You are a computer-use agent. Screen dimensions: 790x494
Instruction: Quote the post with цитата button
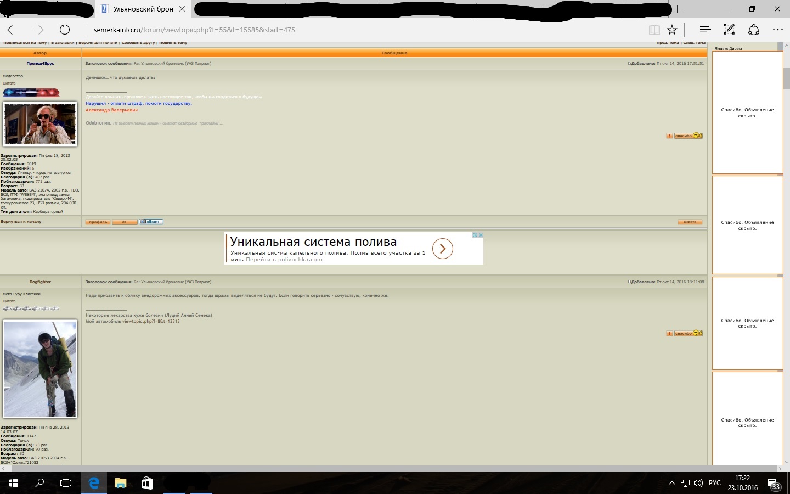pos(690,222)
